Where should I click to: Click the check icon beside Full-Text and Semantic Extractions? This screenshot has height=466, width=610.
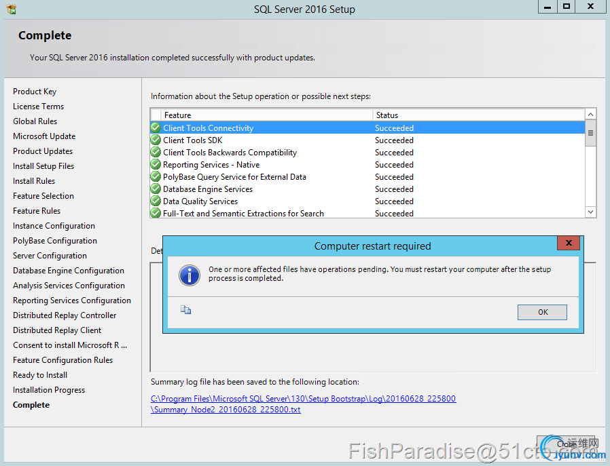pos(156,213)
